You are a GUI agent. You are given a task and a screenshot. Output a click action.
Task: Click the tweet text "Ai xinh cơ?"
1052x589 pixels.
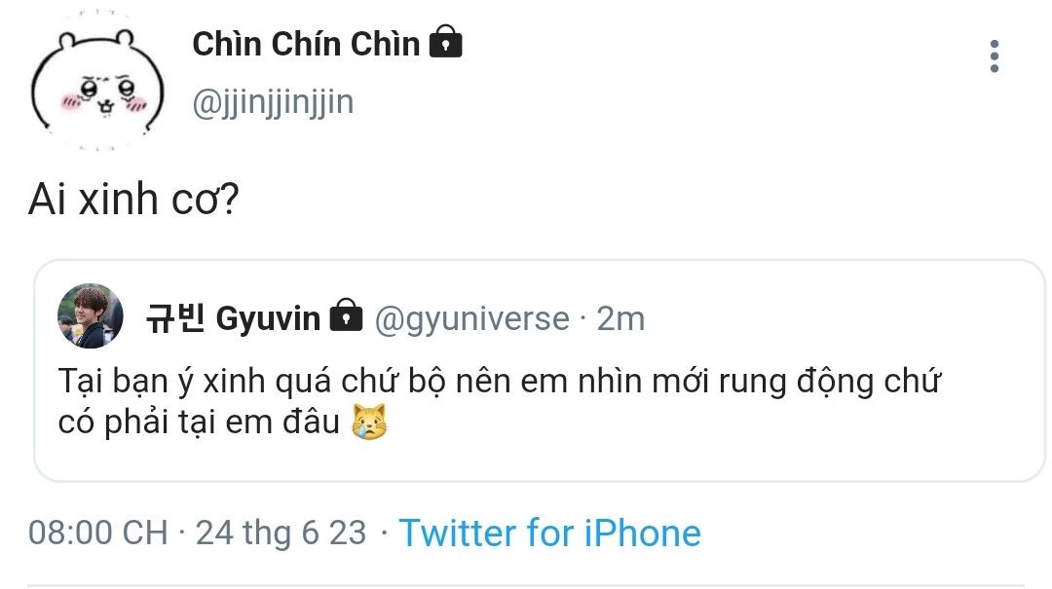[x=132, y=200]
